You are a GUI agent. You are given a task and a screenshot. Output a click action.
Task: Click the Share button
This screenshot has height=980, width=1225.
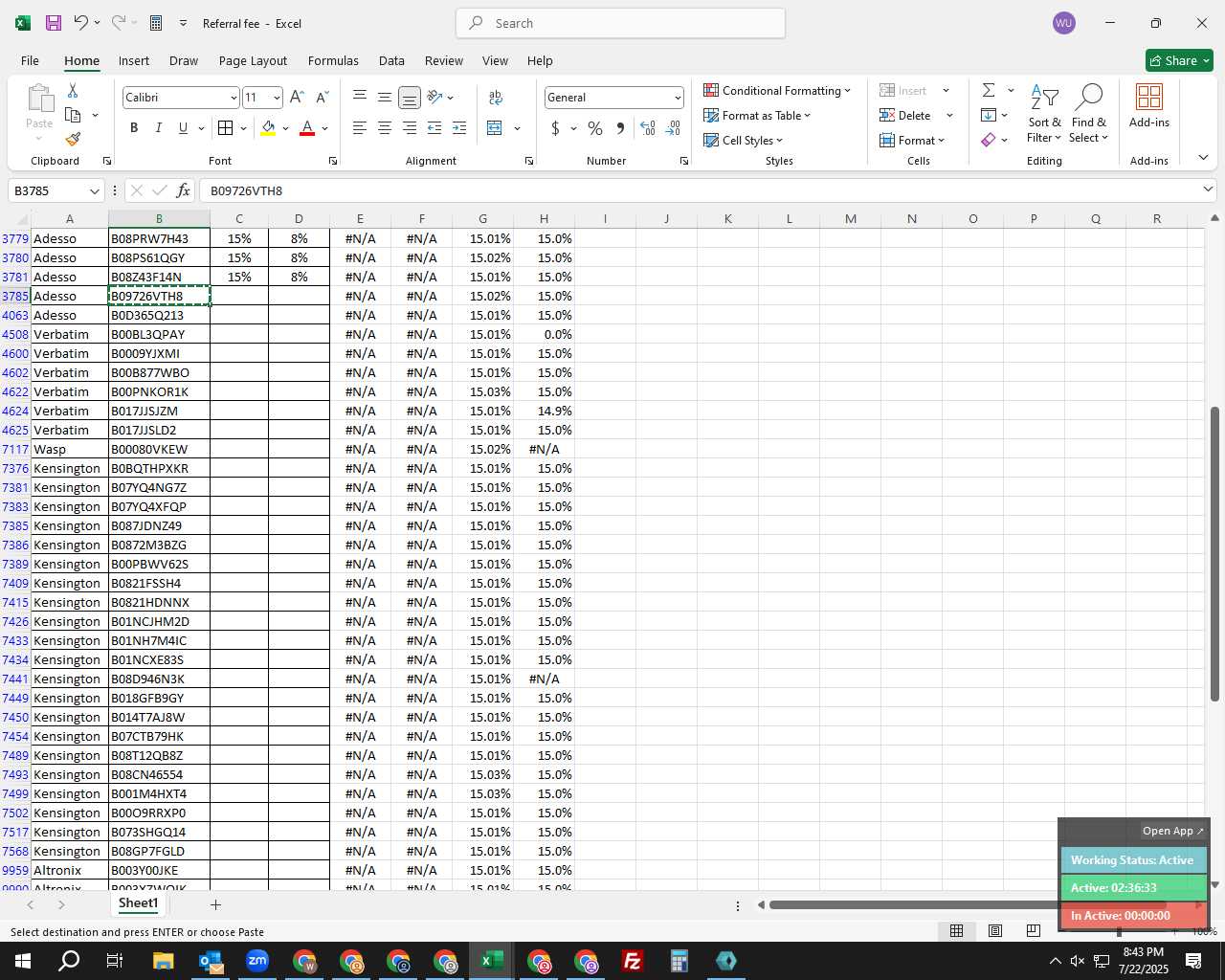point(1179,60)
